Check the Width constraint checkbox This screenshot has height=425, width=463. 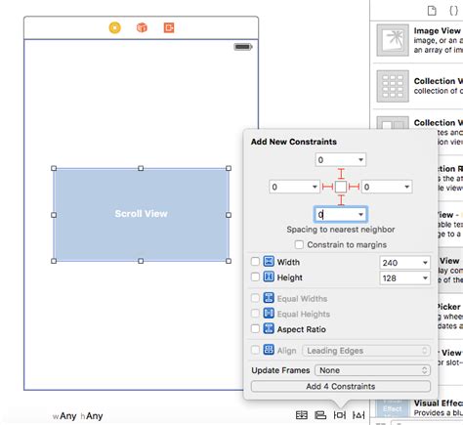pyautogui.click(x=255, y=262)
